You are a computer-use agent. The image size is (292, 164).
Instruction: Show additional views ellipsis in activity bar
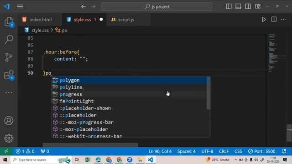(9, 92)
